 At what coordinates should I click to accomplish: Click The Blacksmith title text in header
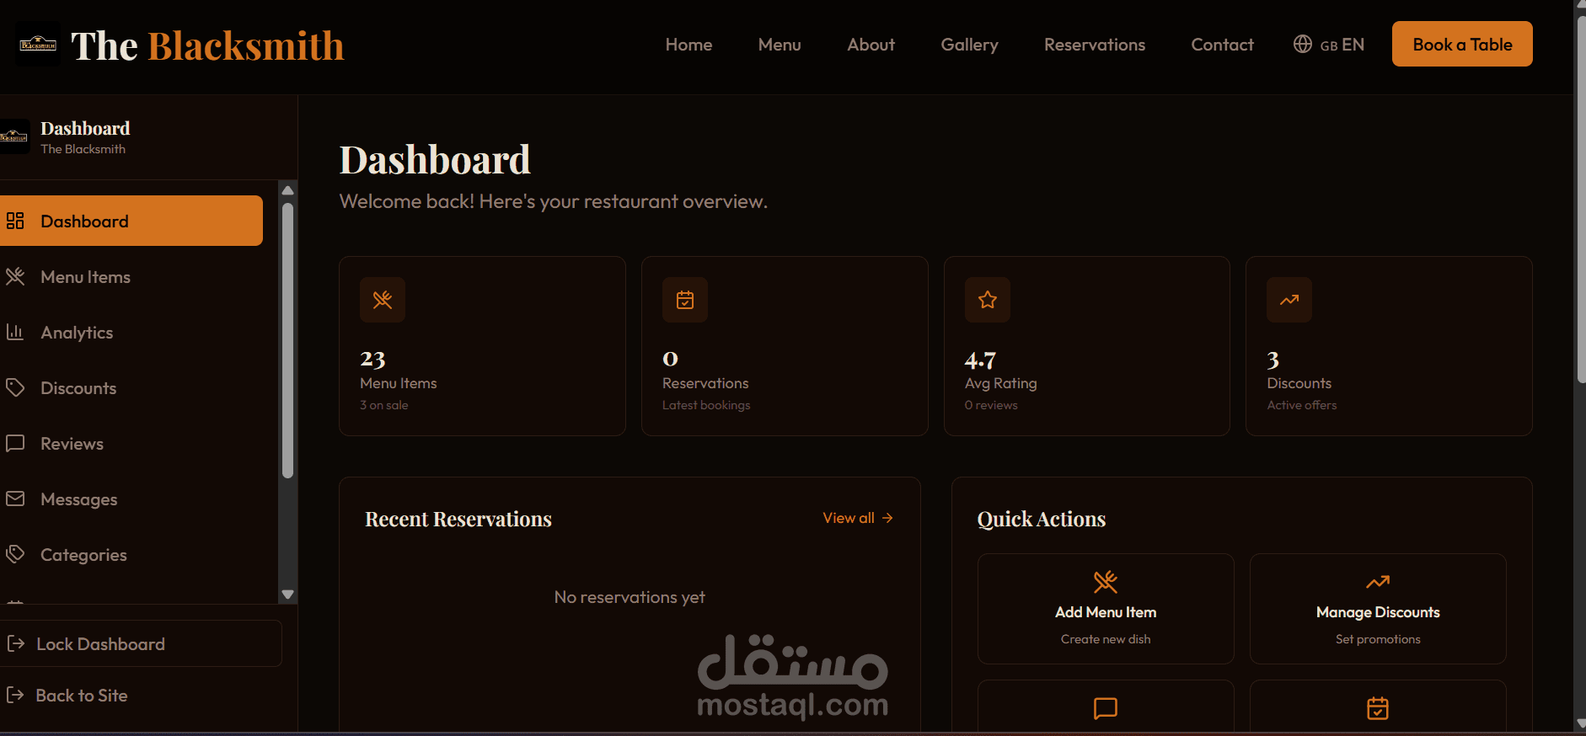(x=207, y=45)
